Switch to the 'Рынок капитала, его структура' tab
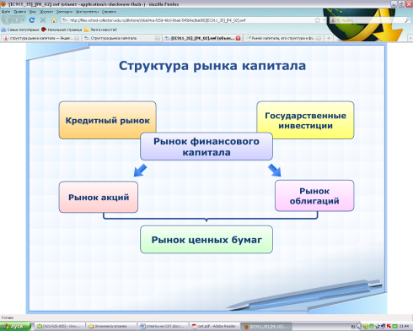The height and width of the screenshot is (331, 413). coord(283,38)
